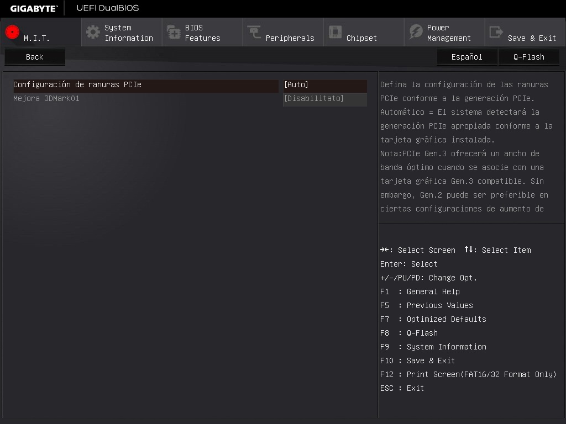Open the Español language selector

click(x=467, y=57)
